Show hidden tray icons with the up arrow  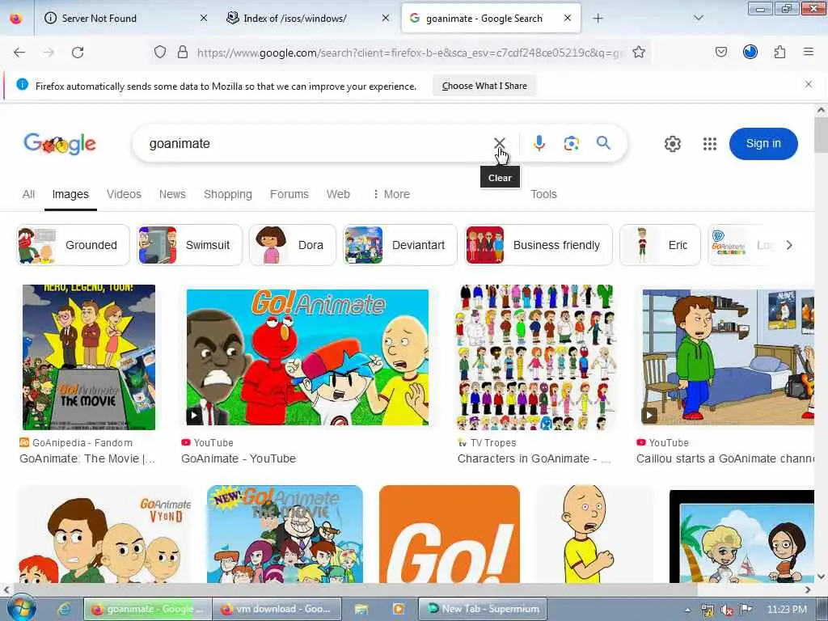(x=687, y=610)
